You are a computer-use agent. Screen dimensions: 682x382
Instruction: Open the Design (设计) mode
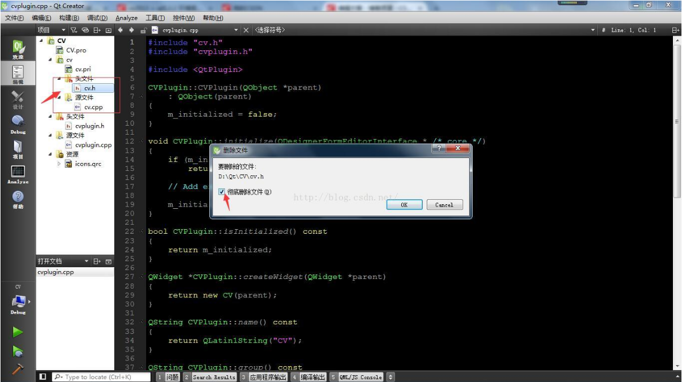(18, 100)
